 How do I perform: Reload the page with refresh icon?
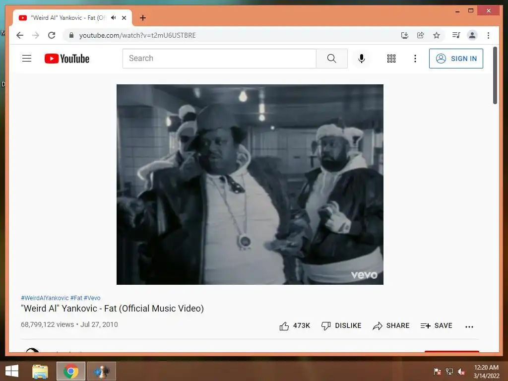point(52,35)
